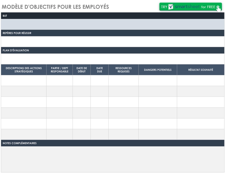Image resolution: width=225 pixels, height=173 pixels.
Task: Click the Try Smartsheet for FREE button
Action: pyautogui.click(x=191, y=7)
